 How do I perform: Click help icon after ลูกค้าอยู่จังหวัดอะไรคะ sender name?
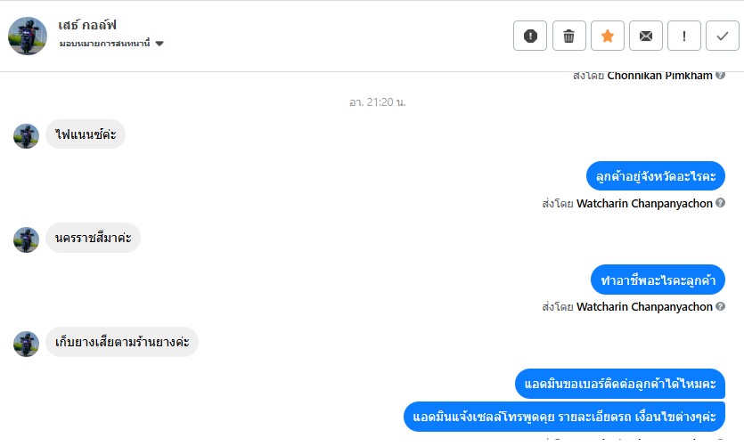[x=720, y=203]
